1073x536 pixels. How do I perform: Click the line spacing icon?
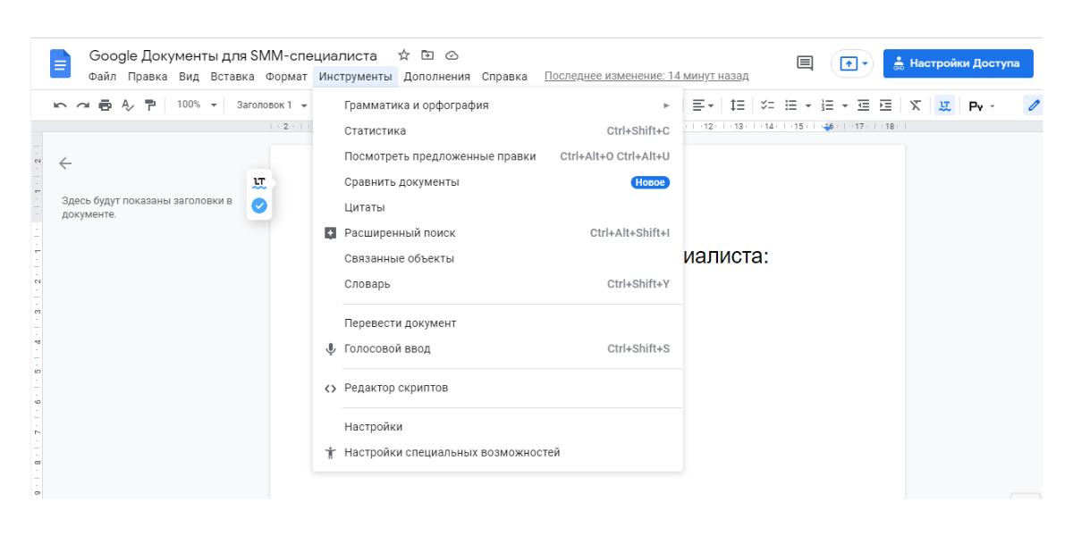click(x=738, y=105)
